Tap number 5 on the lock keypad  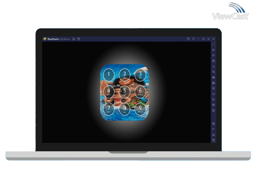[x=124, y=91]
